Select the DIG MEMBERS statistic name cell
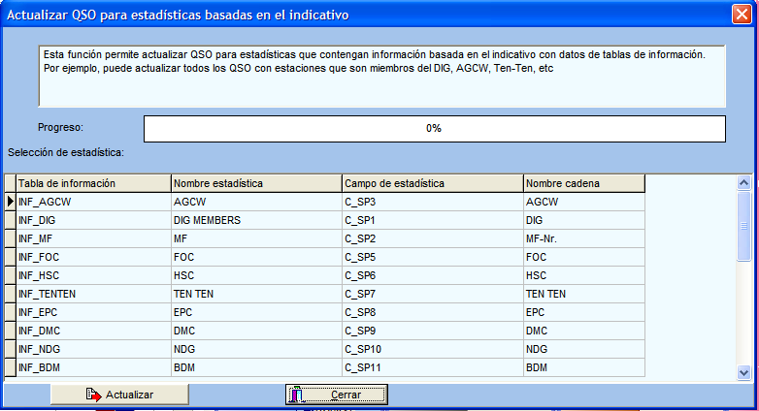This screenshot has height=411, width=759. [x=256, y=220]
